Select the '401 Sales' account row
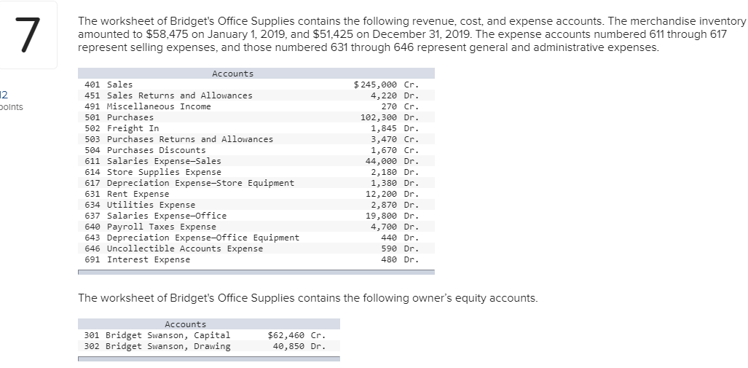This screenshot has height=368, width=748. [256, 85]
